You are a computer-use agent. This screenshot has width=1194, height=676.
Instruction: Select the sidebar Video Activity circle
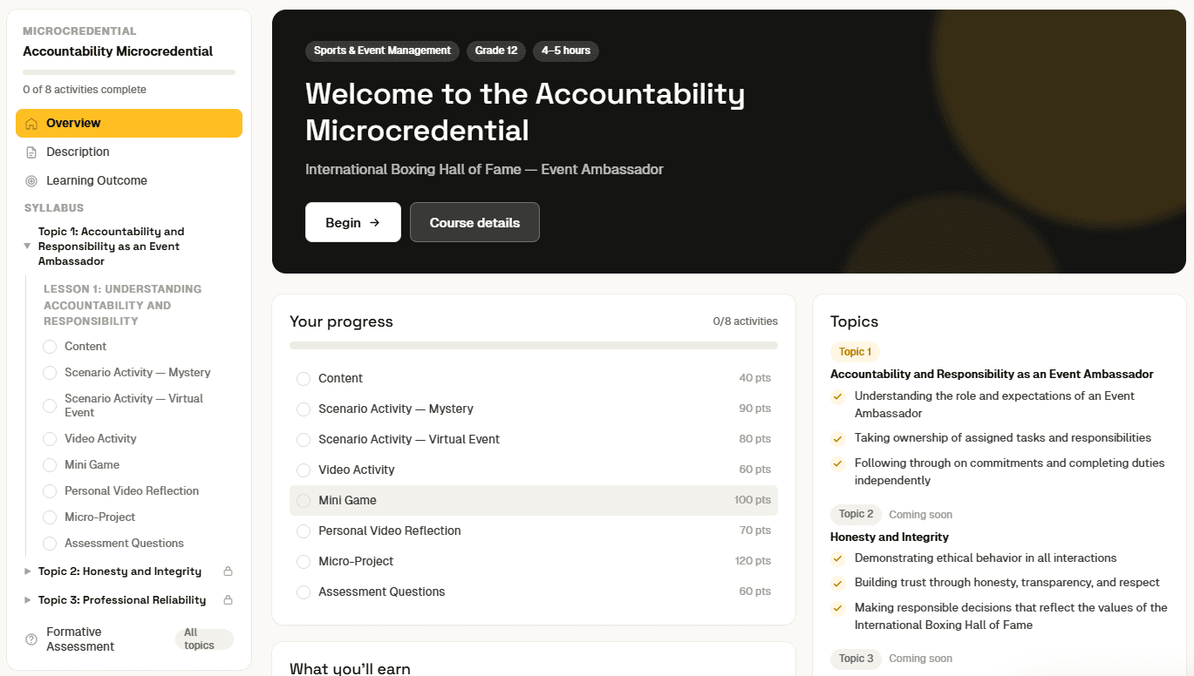pyautogui.click(x=50, y=439)
